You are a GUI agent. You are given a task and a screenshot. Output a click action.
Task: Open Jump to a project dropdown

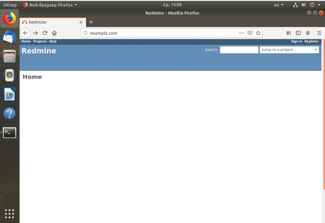[289, 50]
